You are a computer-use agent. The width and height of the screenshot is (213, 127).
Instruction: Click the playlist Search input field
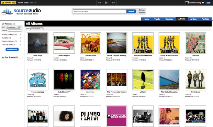[x=14, y=31]
